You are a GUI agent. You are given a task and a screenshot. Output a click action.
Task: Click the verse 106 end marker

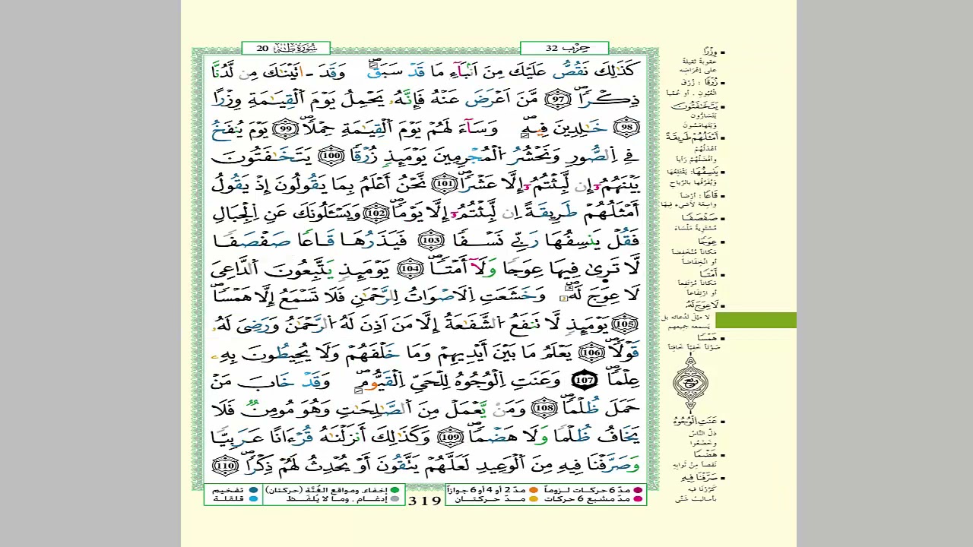click(x=591, y=353)
